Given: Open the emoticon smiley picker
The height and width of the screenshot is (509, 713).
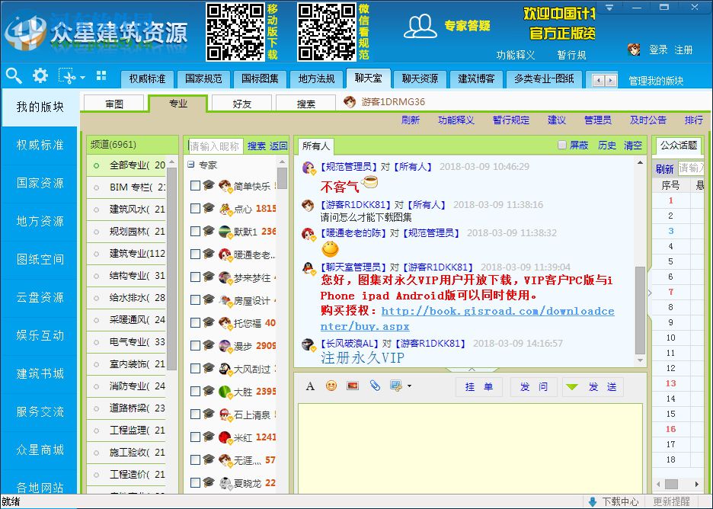Looking at the screenshot, I should (331, 387).
